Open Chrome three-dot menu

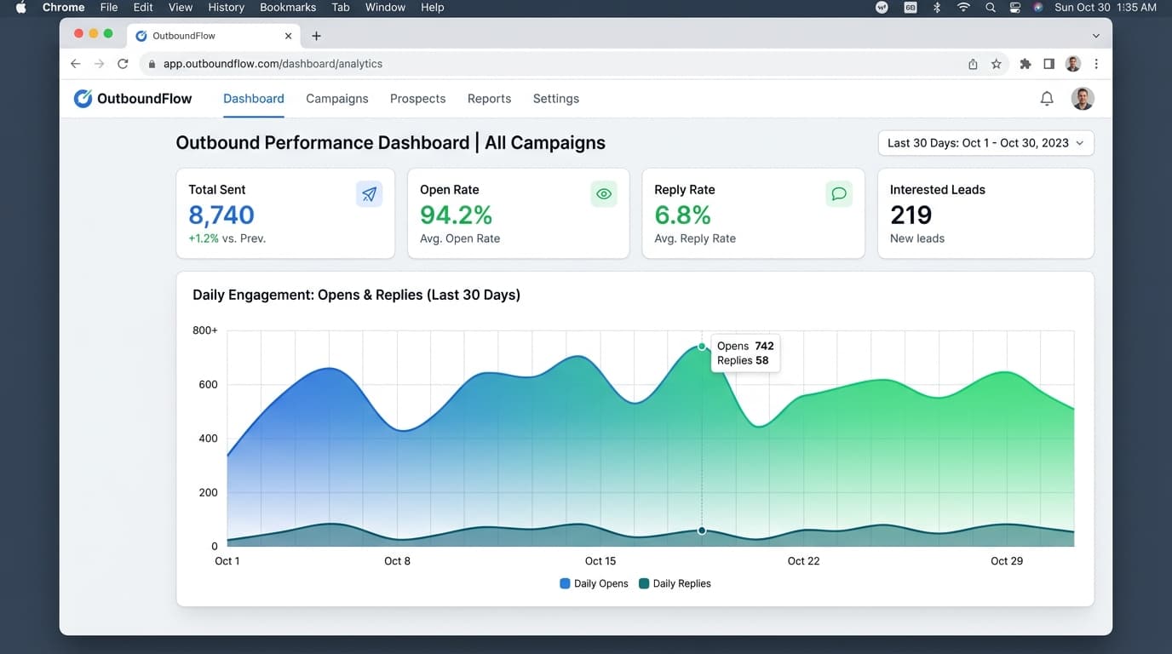1096,64
